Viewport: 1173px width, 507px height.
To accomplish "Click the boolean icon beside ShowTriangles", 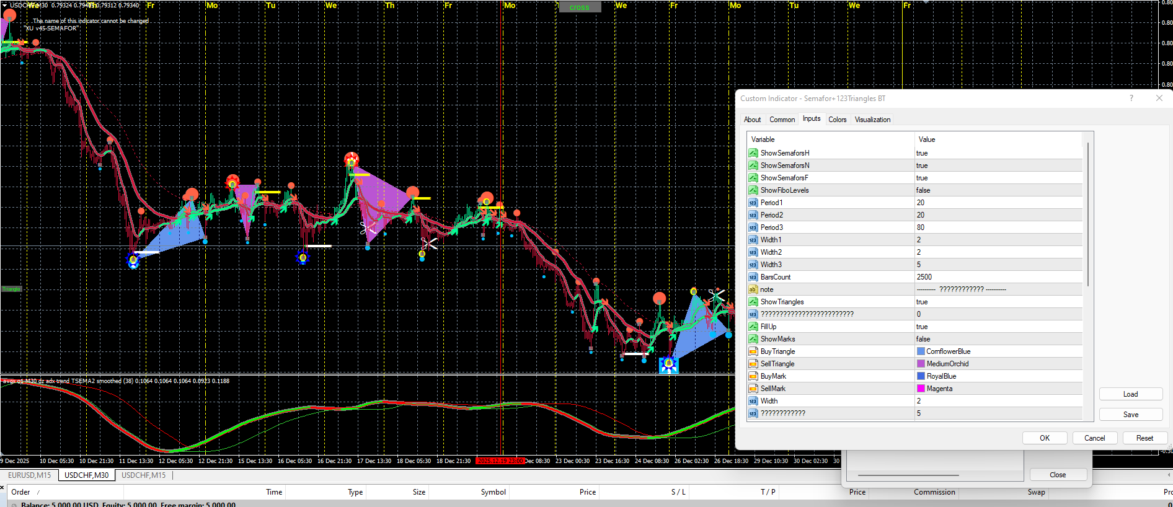I will click(753, 302).
